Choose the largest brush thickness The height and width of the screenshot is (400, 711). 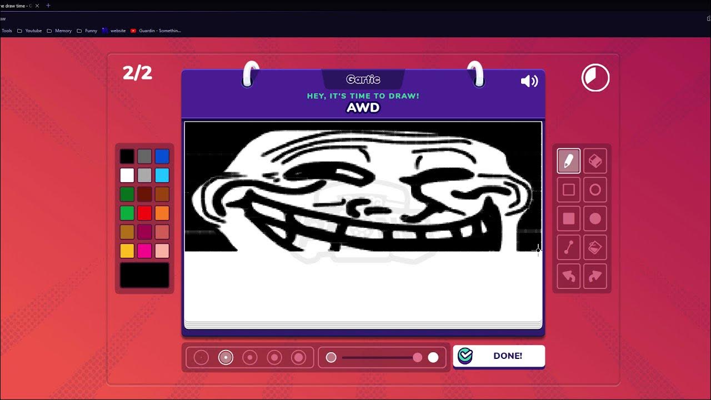point(299,358)
